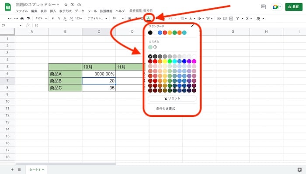The width and height of the screenshot is (306, 174).
Task: Click the 共有 share button
Action: (x=294, y=7)
